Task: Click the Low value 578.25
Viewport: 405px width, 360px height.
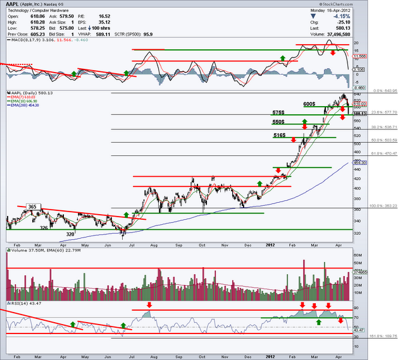Action: click(x=37, y=28)
